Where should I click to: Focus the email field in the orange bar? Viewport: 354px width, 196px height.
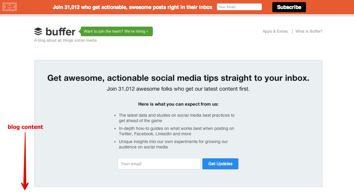coord(239,7)
